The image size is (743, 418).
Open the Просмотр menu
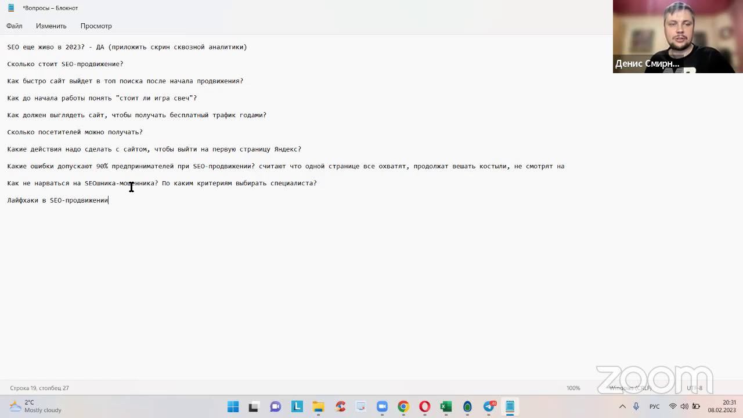(96, 26)
